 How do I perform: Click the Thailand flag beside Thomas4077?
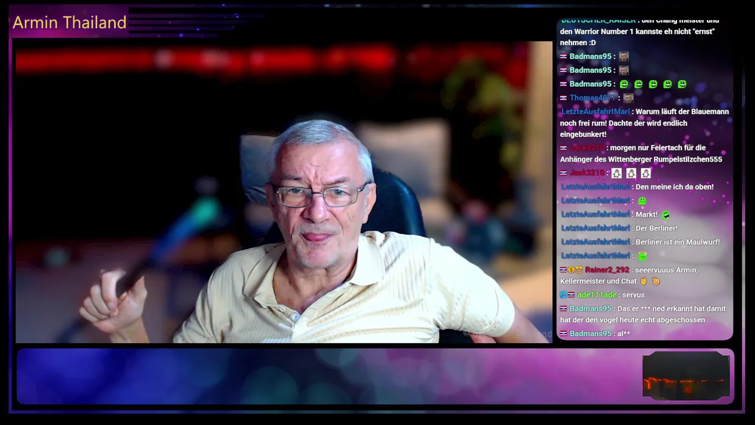coord(563,98)
